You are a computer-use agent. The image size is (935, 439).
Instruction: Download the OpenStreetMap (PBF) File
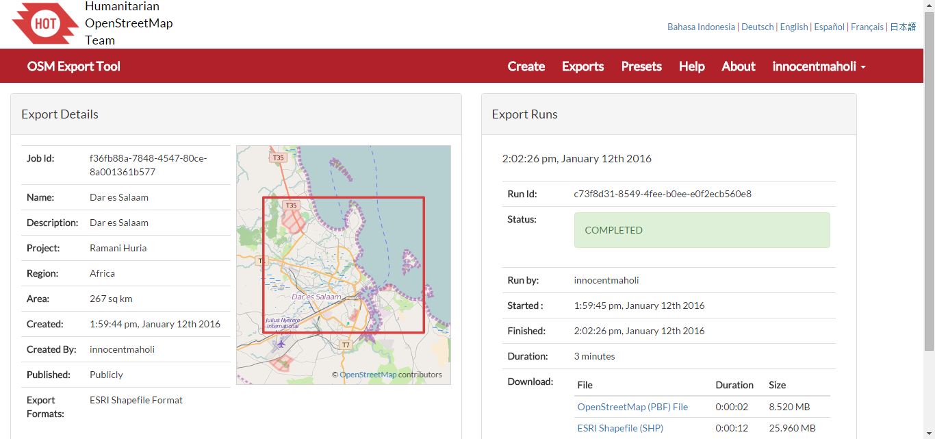[632, 407]
